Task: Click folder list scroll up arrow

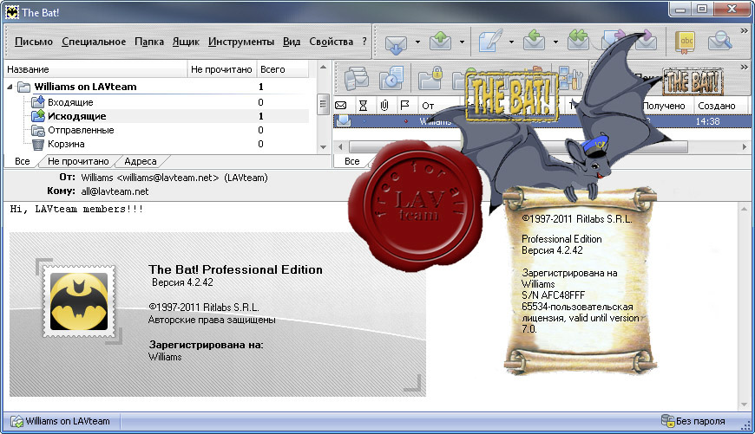Action: pyautogui.click(x=323, y=68)
